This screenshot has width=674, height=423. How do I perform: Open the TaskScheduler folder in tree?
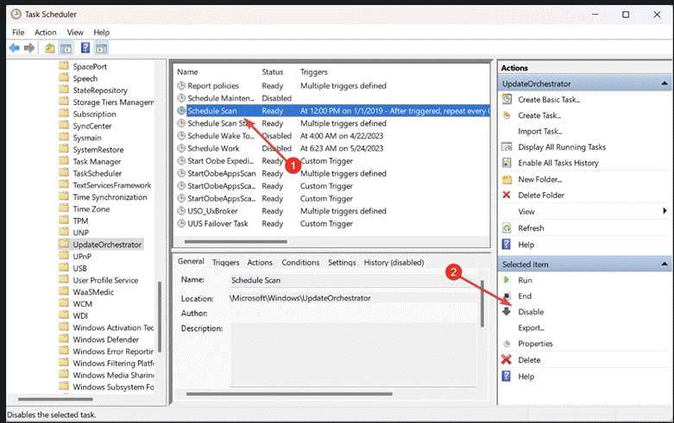(98, 173)
